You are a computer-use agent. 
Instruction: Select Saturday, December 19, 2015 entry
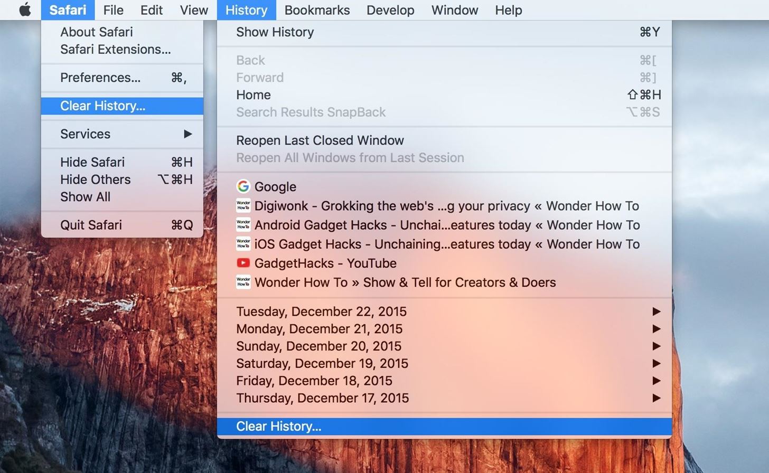[444, 363]
